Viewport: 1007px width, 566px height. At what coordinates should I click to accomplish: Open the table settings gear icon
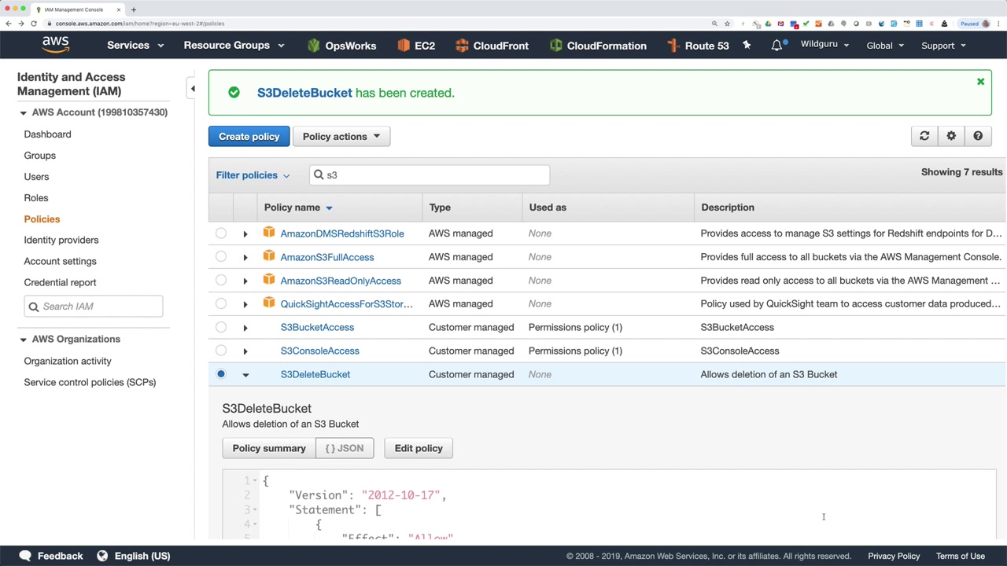coord(951,136)
